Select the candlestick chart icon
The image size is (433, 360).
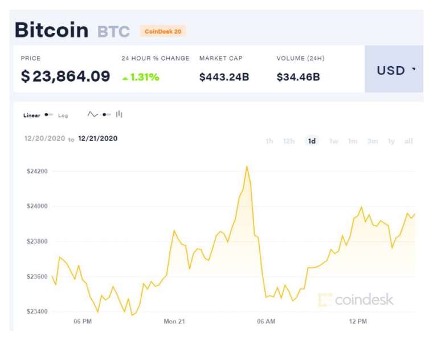point(119,114)
